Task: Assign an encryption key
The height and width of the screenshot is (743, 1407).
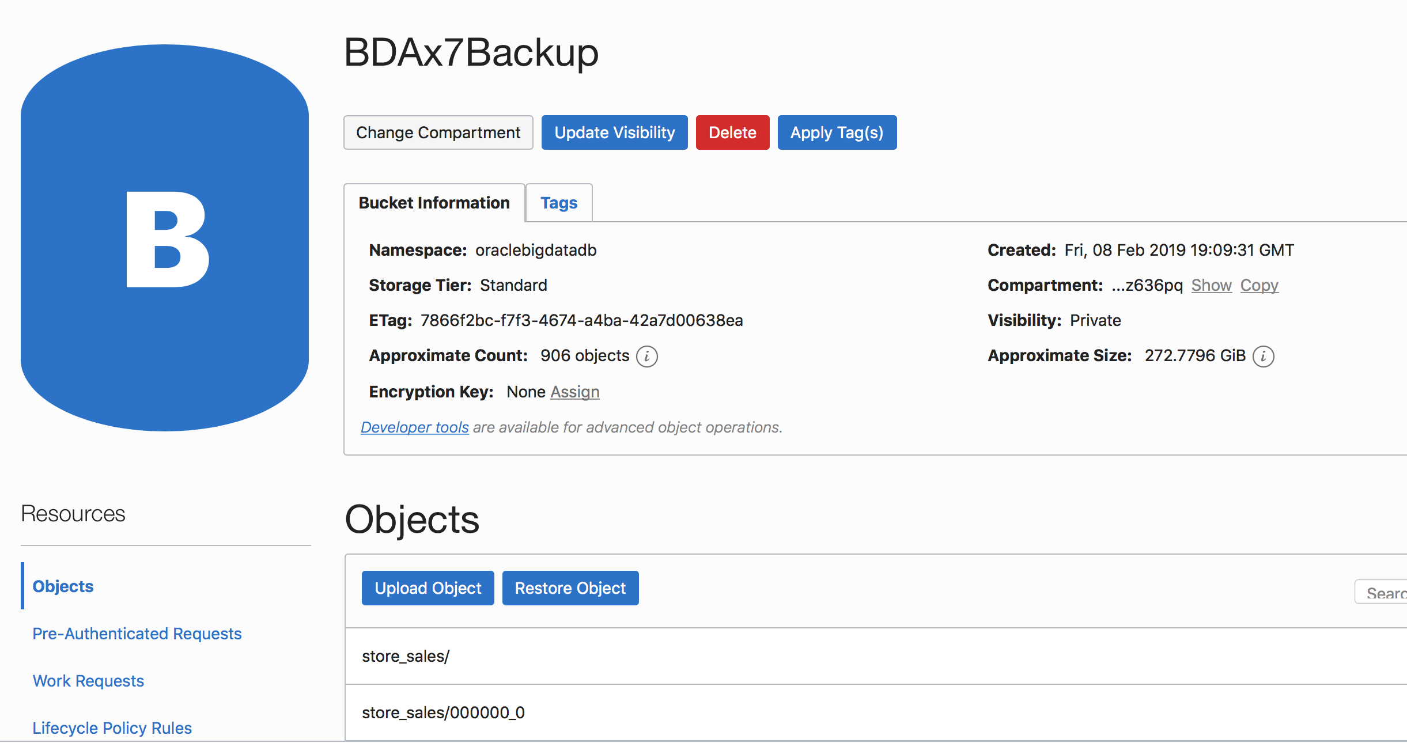Action: (x=574, y=392)
